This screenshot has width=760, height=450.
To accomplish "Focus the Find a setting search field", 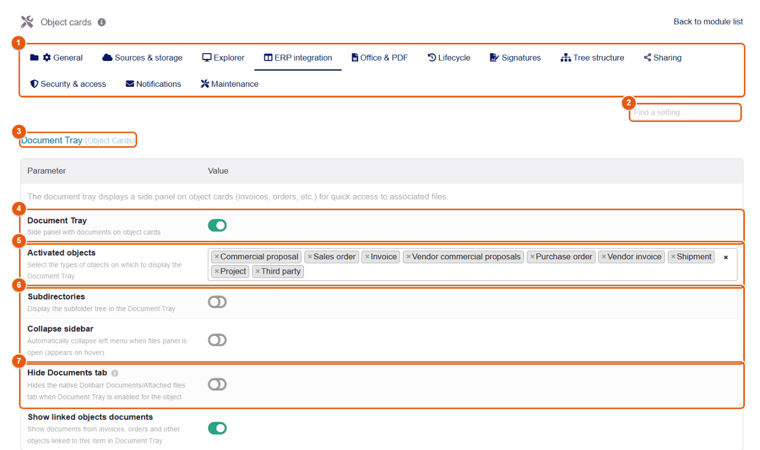I will click(685, 112).
